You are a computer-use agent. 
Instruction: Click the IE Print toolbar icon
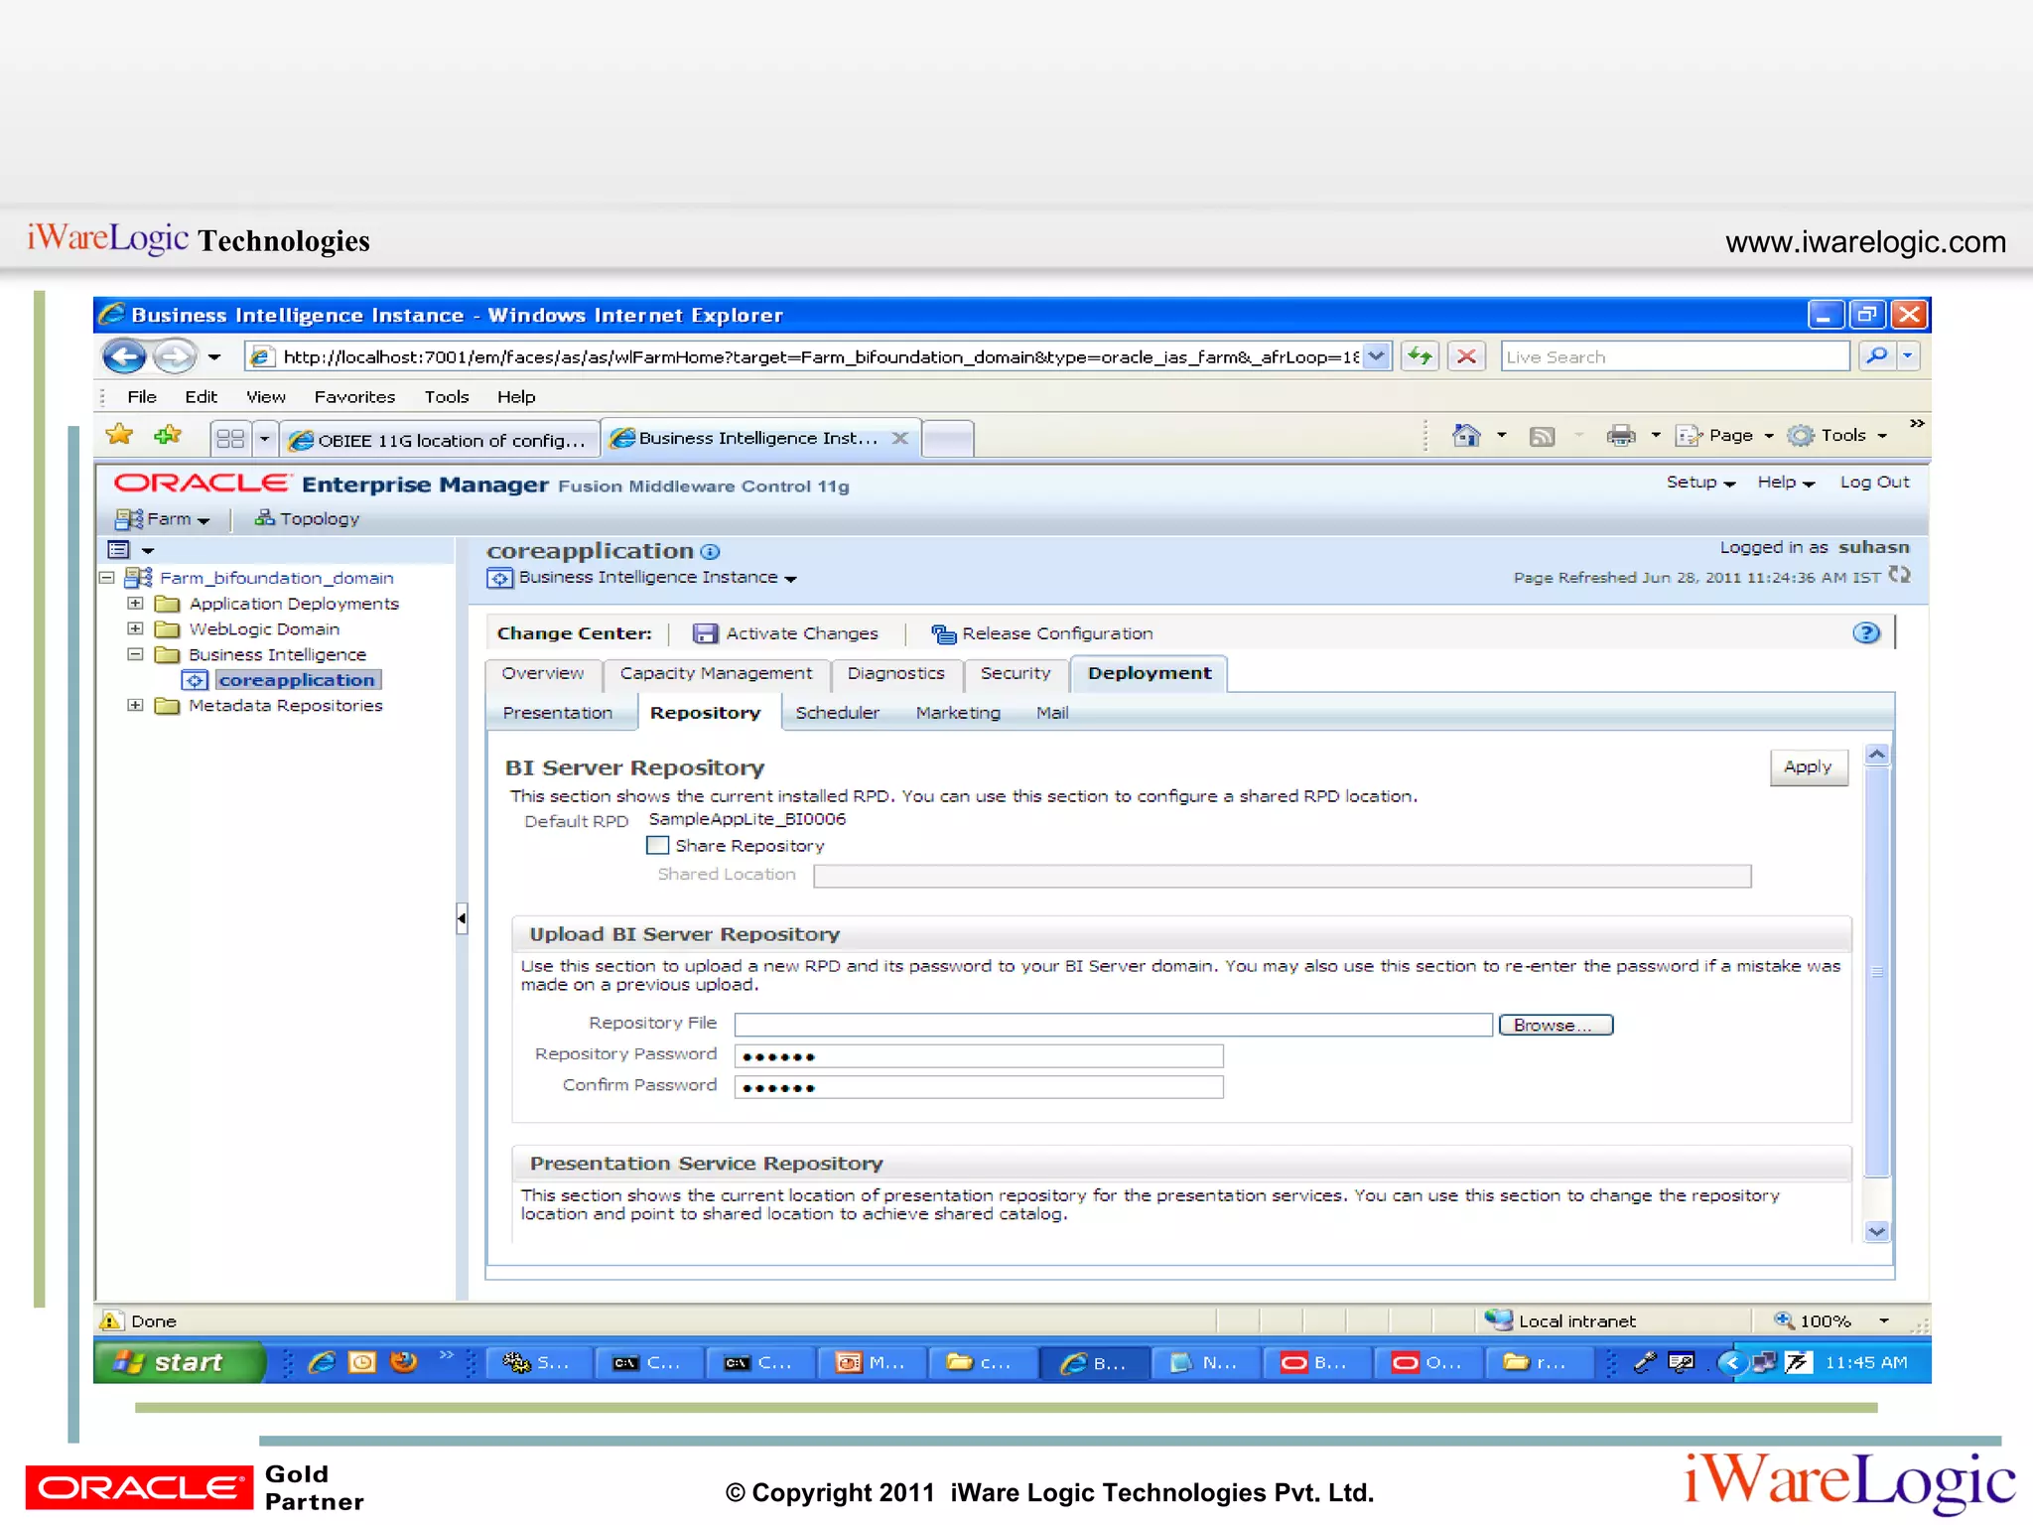[1620, 436]
